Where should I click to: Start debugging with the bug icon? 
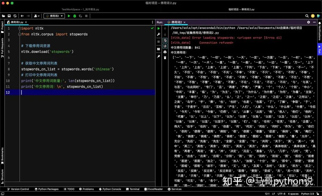(75, 16)
